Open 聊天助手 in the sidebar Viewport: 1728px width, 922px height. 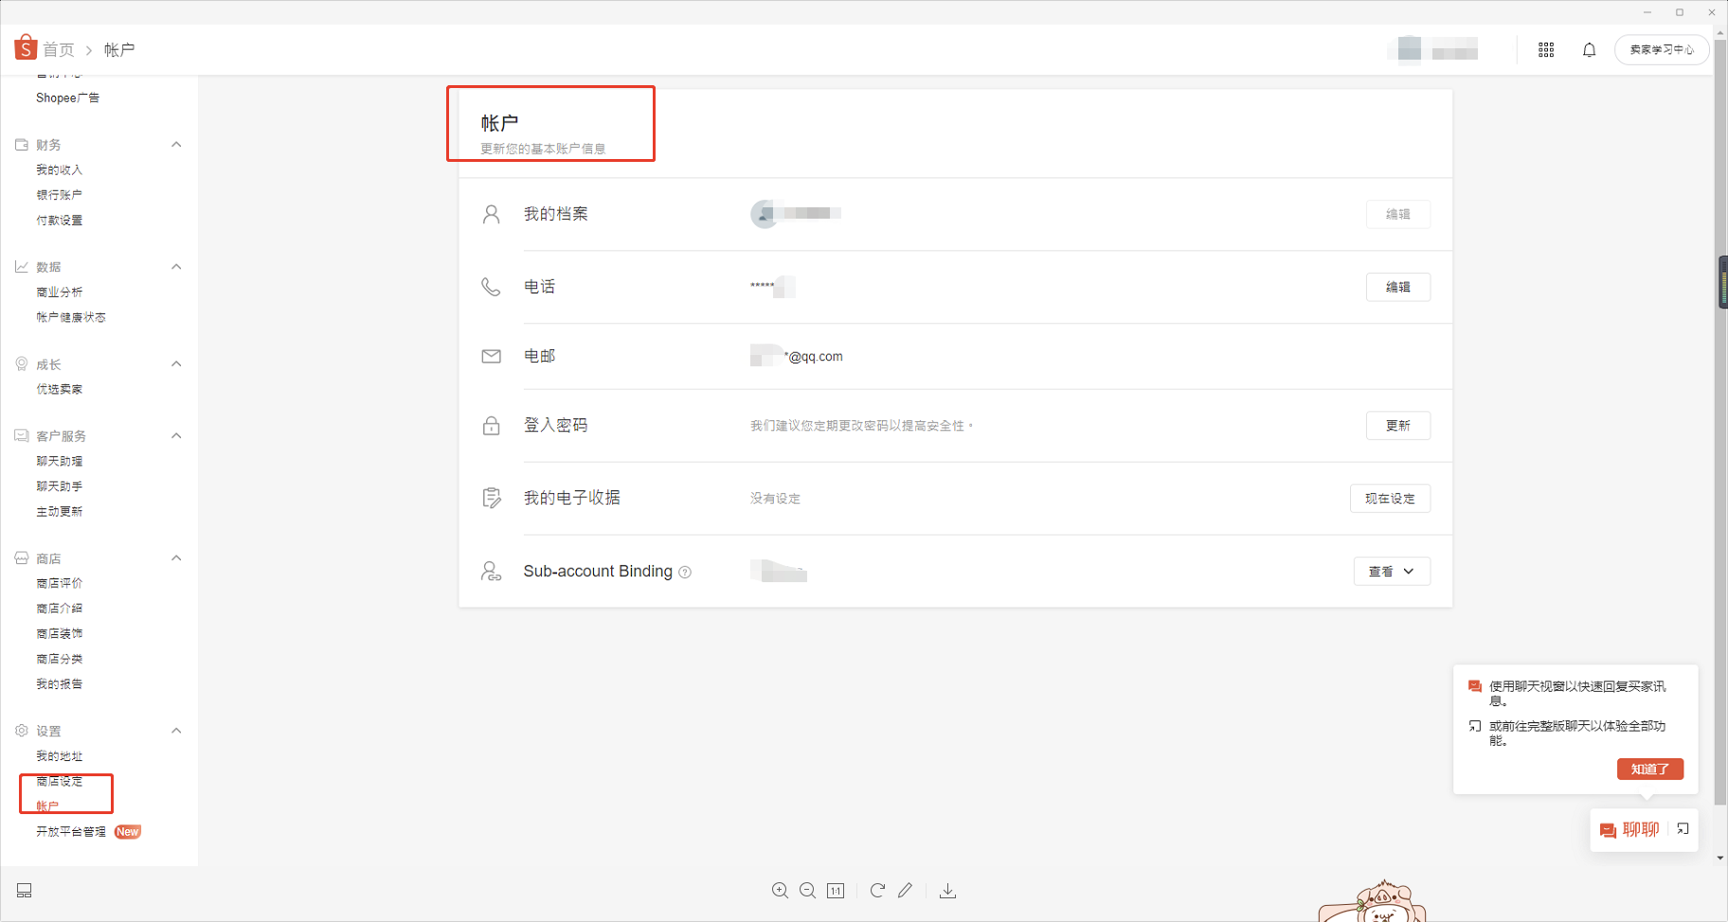60,487
